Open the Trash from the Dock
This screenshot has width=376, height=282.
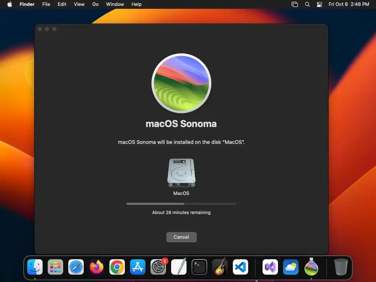(x=341, y=267)
